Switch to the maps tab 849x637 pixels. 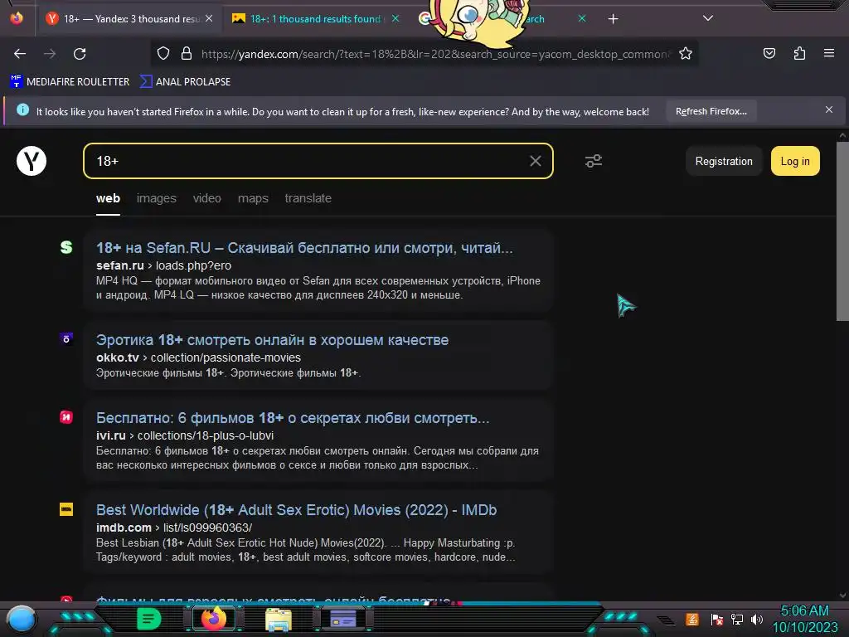pos(253,198)
